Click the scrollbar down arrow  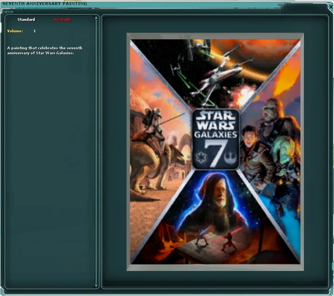[x=96, y=286]
